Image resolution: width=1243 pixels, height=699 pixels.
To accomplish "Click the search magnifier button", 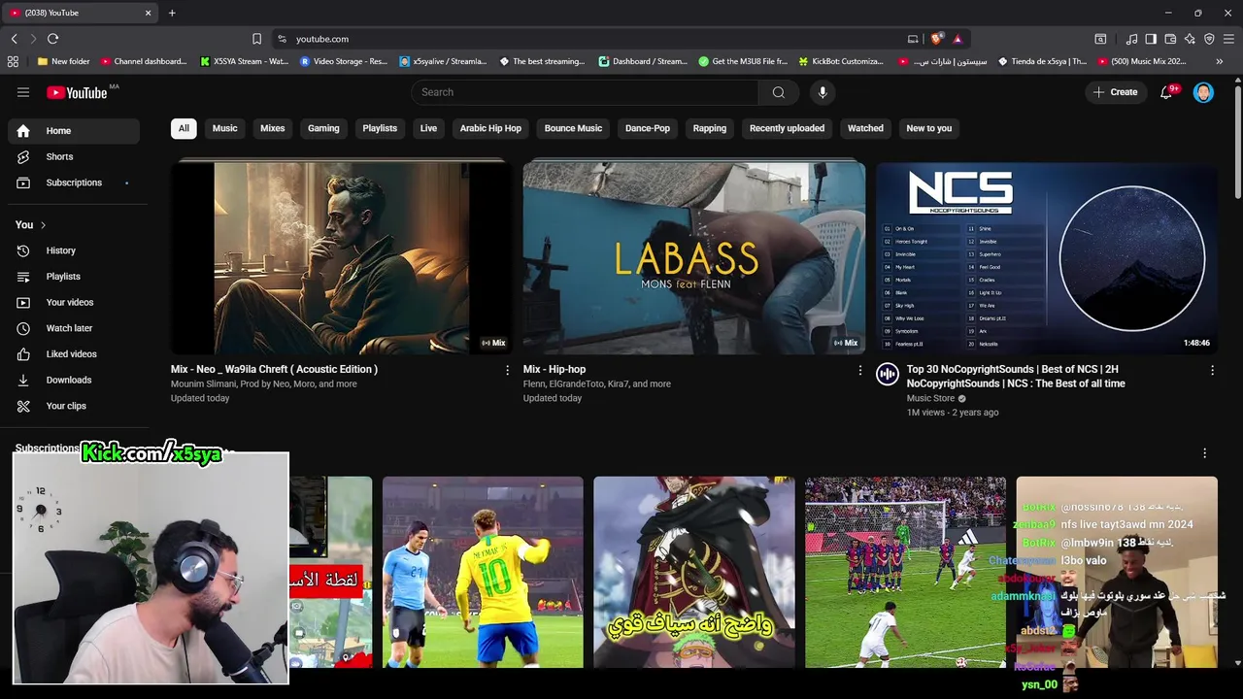I will click(x=778, y=92).
